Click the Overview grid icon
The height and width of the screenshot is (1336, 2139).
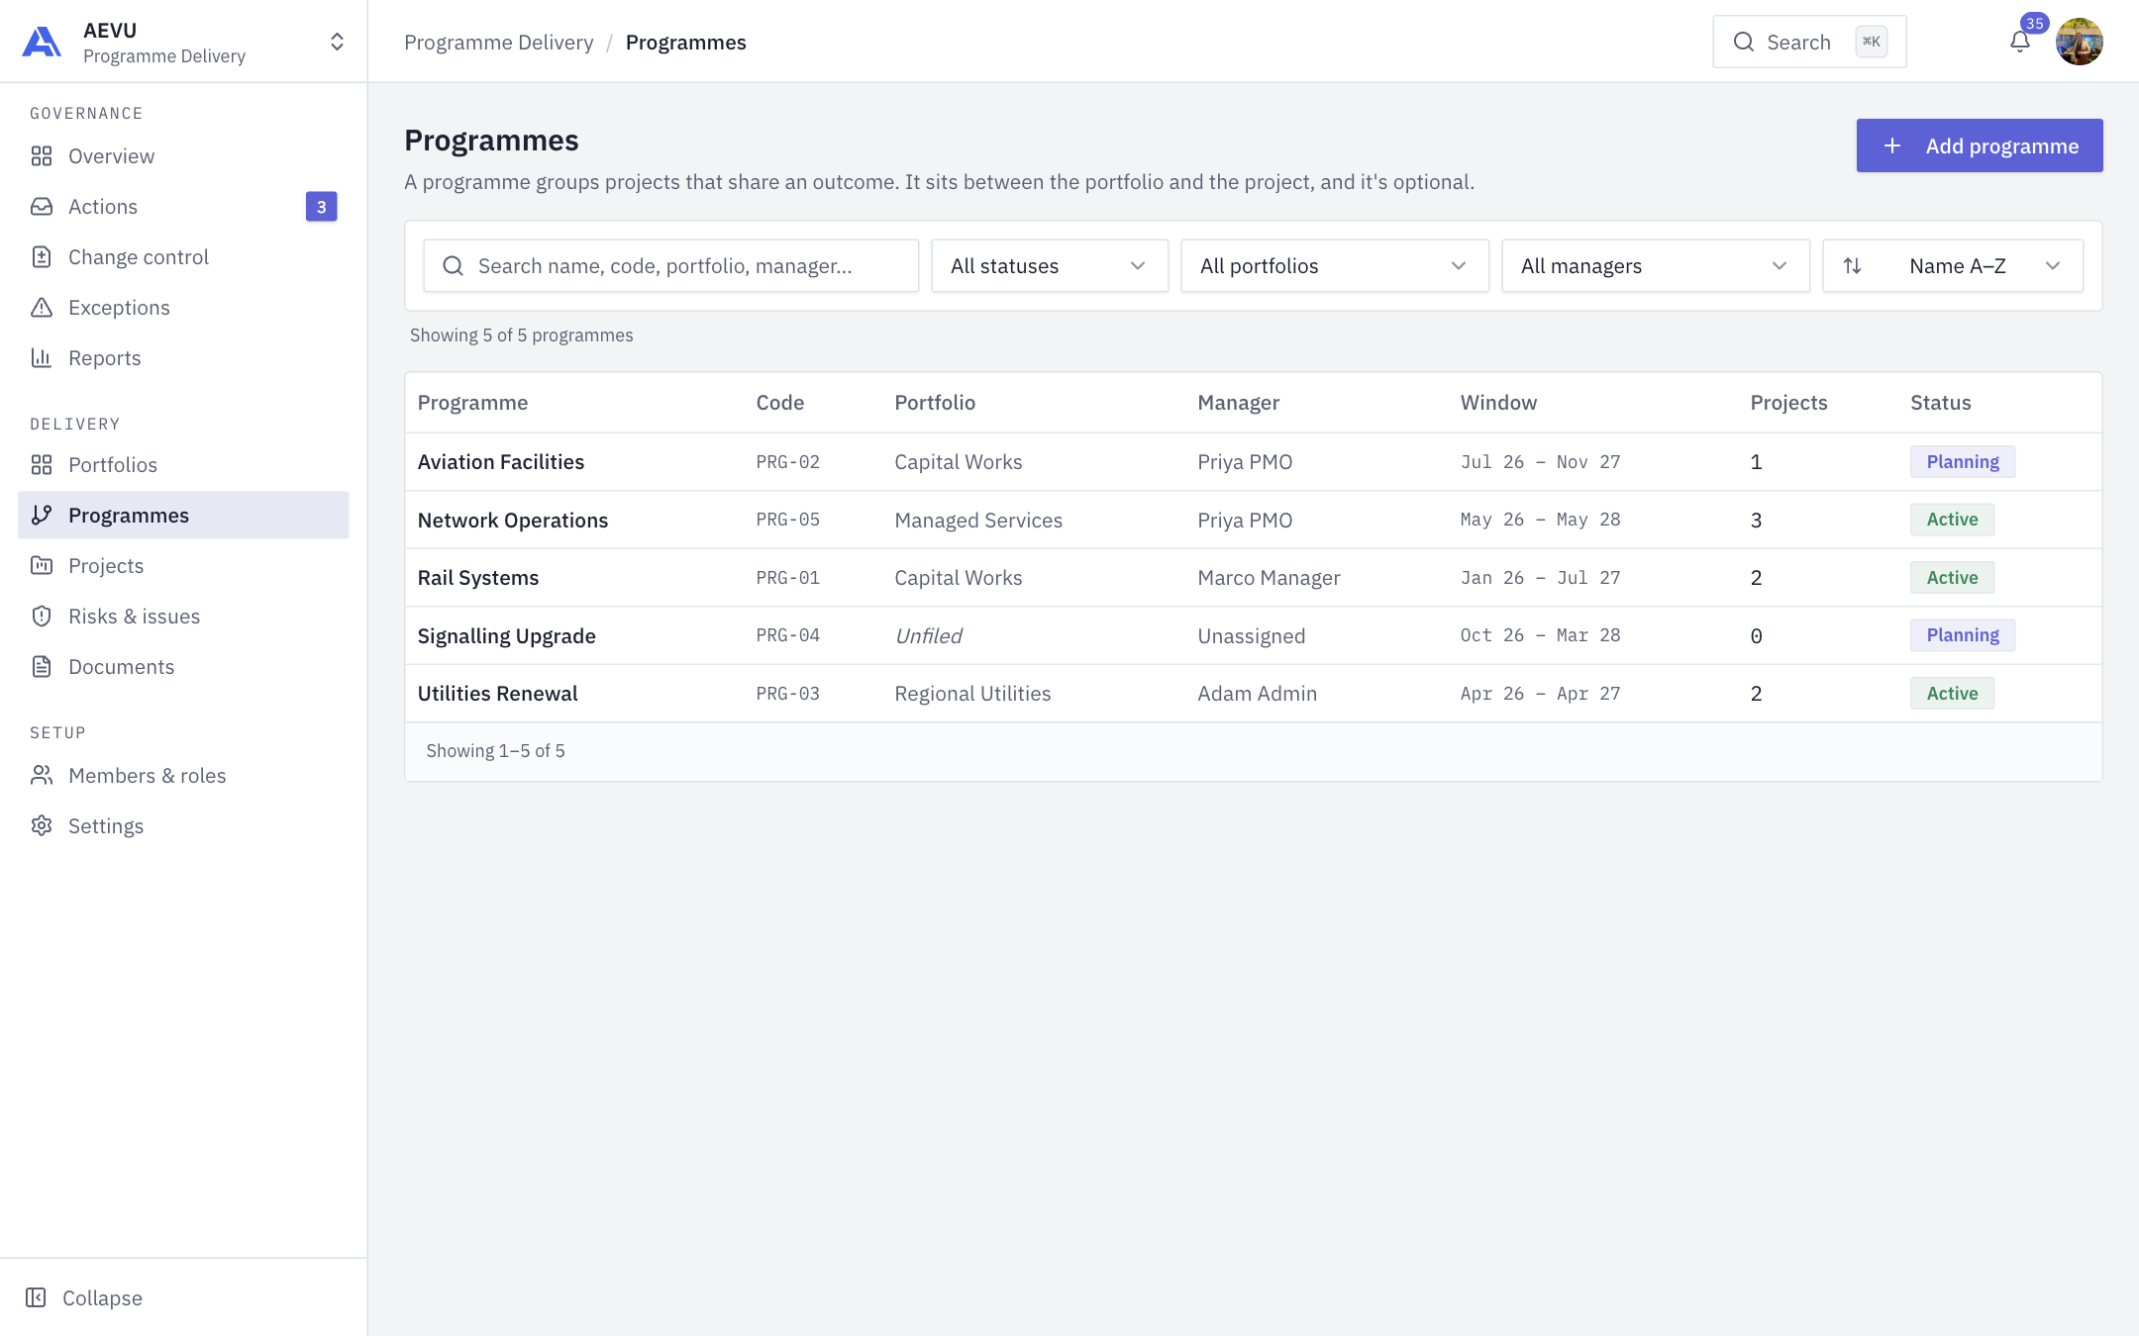pyautogui.click(x=42, y=156)
